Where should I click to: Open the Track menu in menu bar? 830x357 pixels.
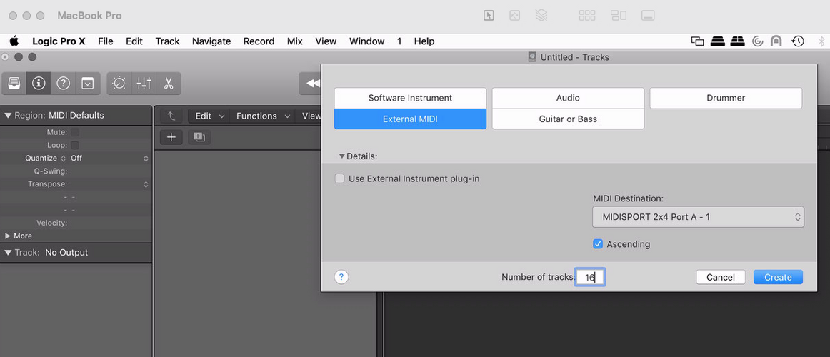(167, 41)
